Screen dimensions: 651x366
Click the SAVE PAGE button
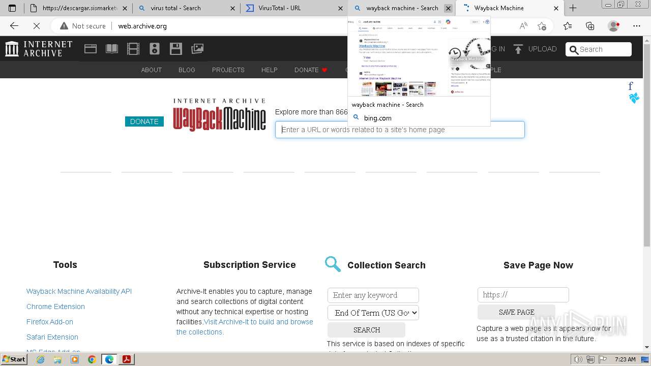tap(516, 312)
